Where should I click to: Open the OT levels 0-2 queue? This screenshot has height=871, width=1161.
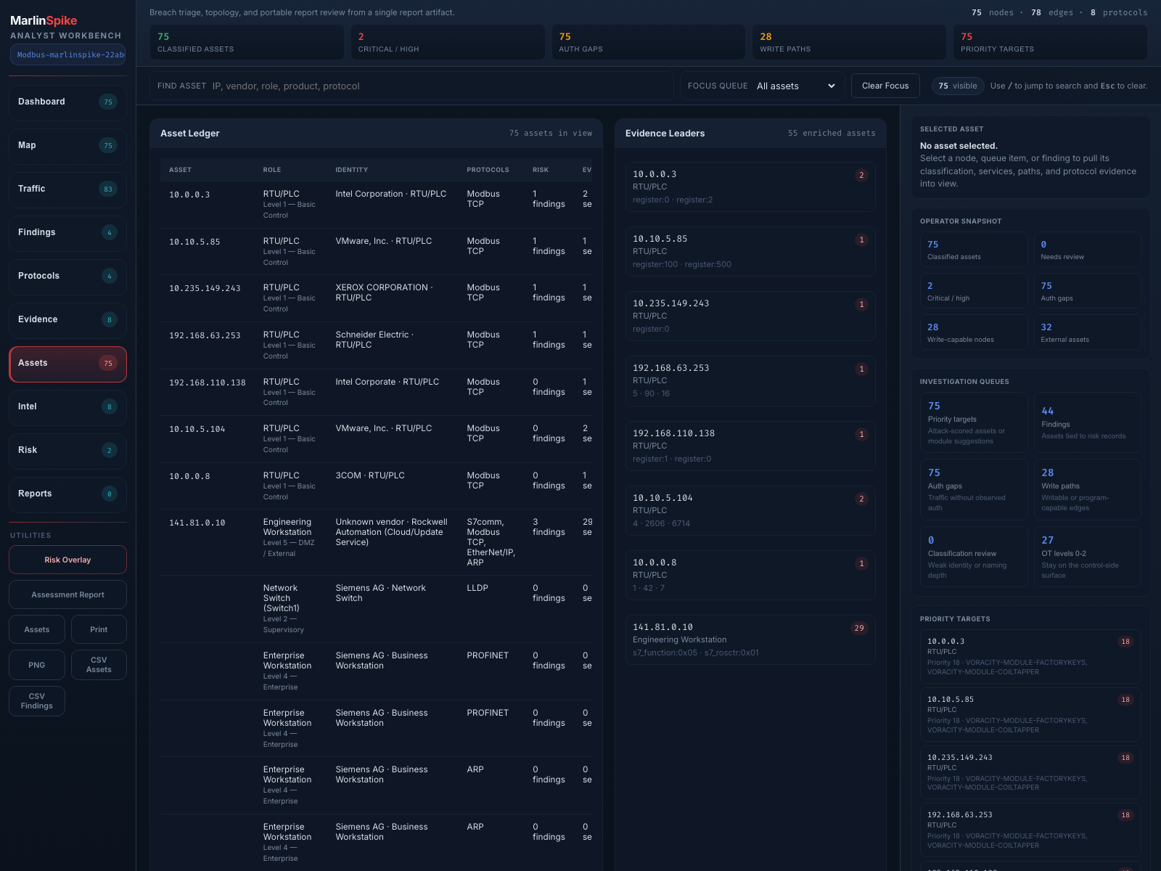(1087, 557)
